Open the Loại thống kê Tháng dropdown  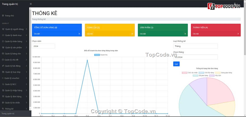(195, 46)
